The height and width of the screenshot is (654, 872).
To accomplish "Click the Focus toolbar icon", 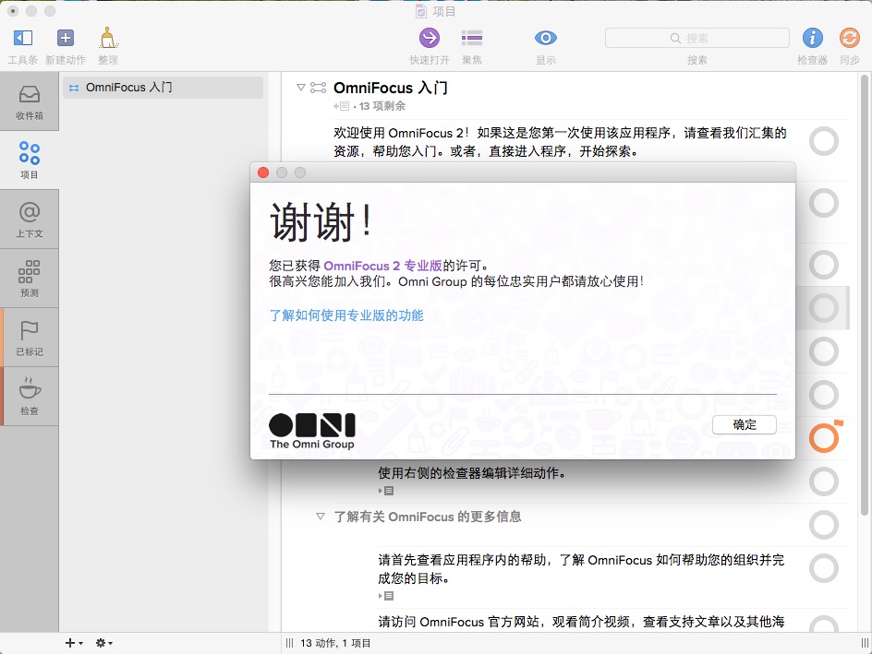I will (472, 38).
